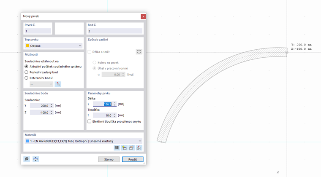Increase angle α spinner value

point(123,73)
